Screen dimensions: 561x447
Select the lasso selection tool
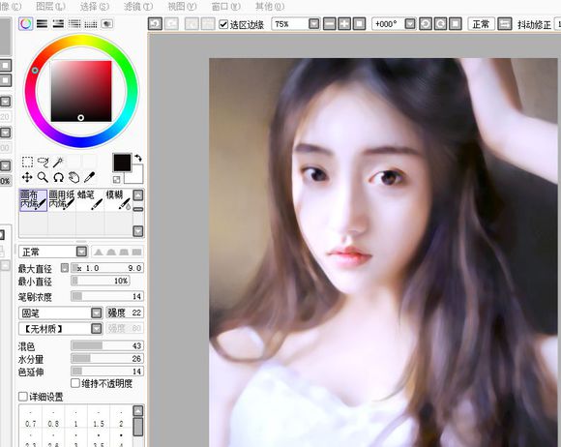(x=43, y=163)
